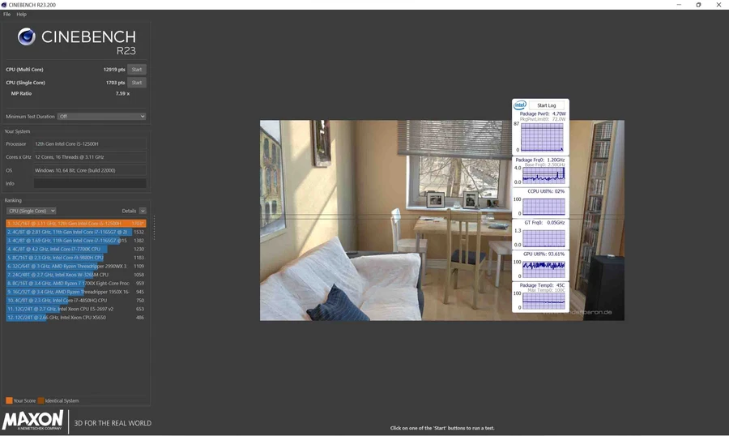Select ranking row Core i7-7700K CPU
729x436 pixels.
(x=76, y=249)
